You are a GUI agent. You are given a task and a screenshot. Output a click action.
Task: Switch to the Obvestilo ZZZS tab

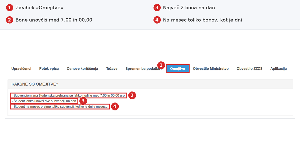click(249, 68)
